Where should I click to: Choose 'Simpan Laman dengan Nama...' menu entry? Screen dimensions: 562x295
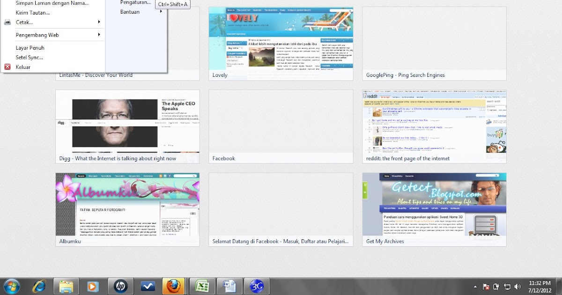pyautogui.click(x=53, y=3)
